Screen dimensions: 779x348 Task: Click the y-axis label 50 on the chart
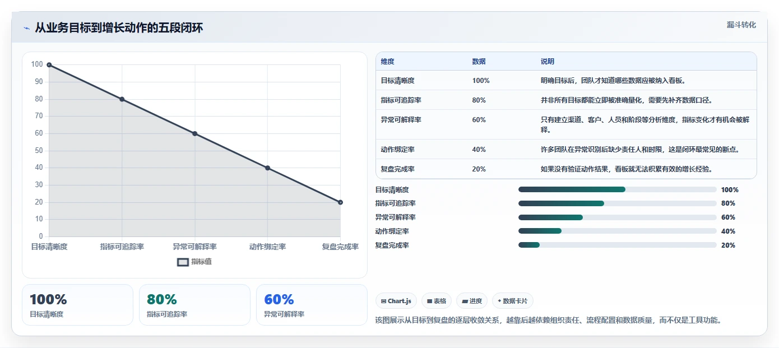click(39, 151)
